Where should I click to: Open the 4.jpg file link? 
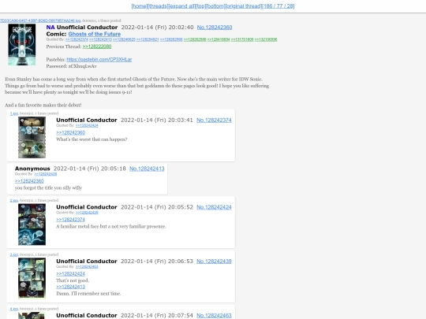pos(14,309)
